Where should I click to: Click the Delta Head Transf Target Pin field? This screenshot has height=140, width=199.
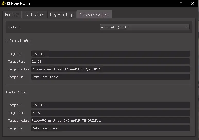click(x=110, y=128)
